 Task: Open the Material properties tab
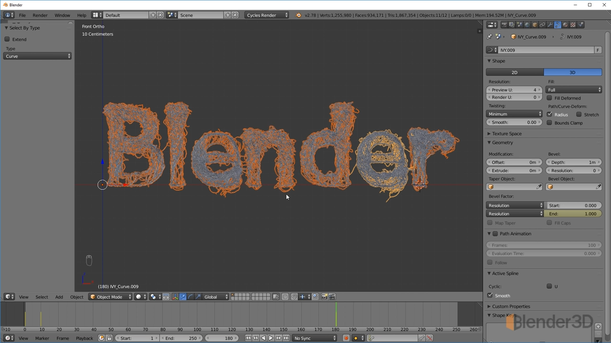565,25
